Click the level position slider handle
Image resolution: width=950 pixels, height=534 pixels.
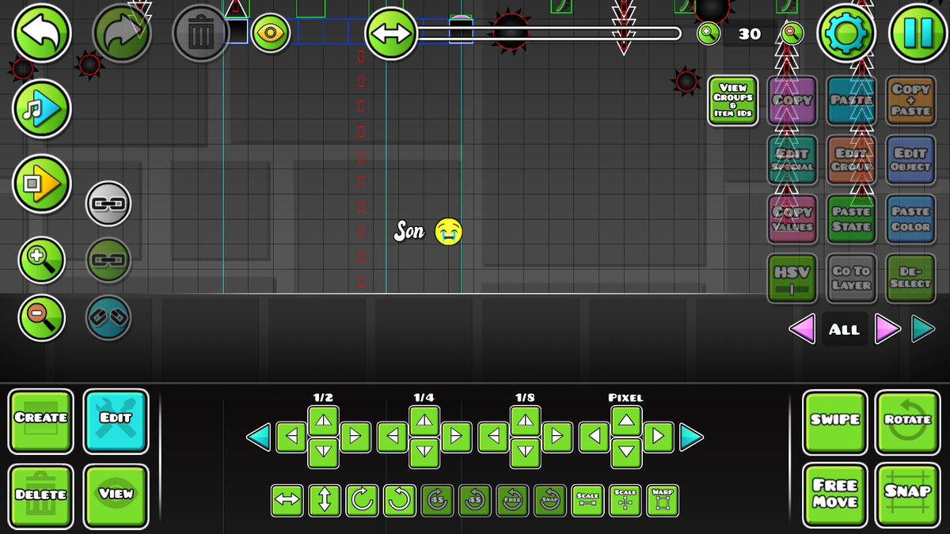(391, 33)
